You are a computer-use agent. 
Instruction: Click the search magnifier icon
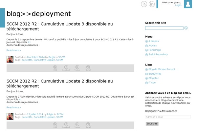click(x=186, y=28)
